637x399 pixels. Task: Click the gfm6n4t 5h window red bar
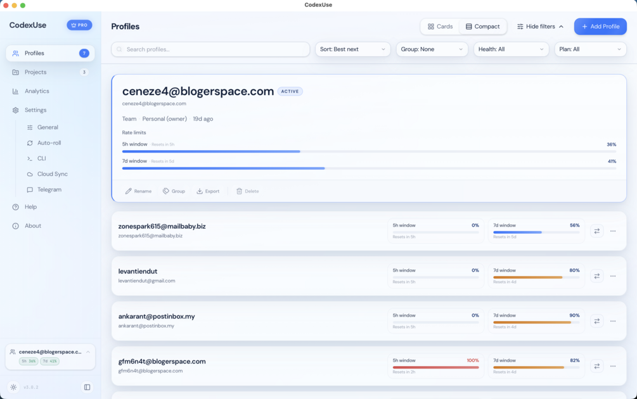(x=435, y=367)
